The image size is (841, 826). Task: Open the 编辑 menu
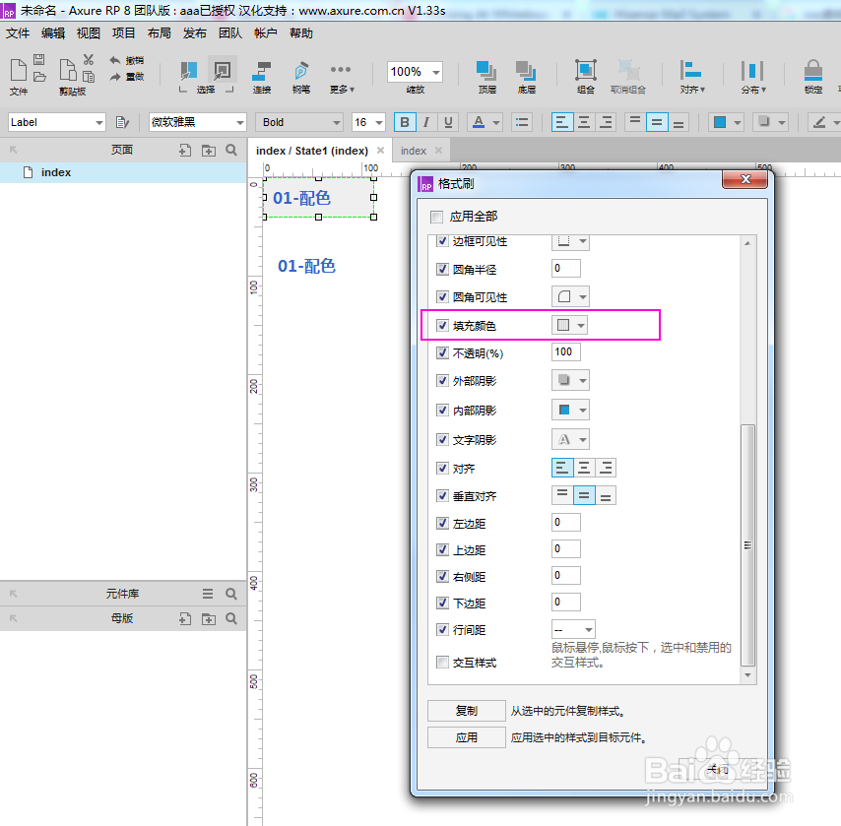point(53,33)
